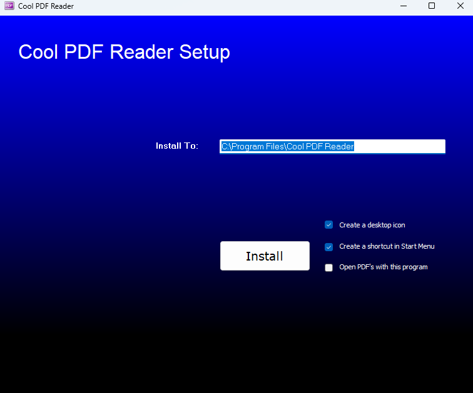The image size is (473, 393).
Task: Maximize the setup window
Action: 432,6
